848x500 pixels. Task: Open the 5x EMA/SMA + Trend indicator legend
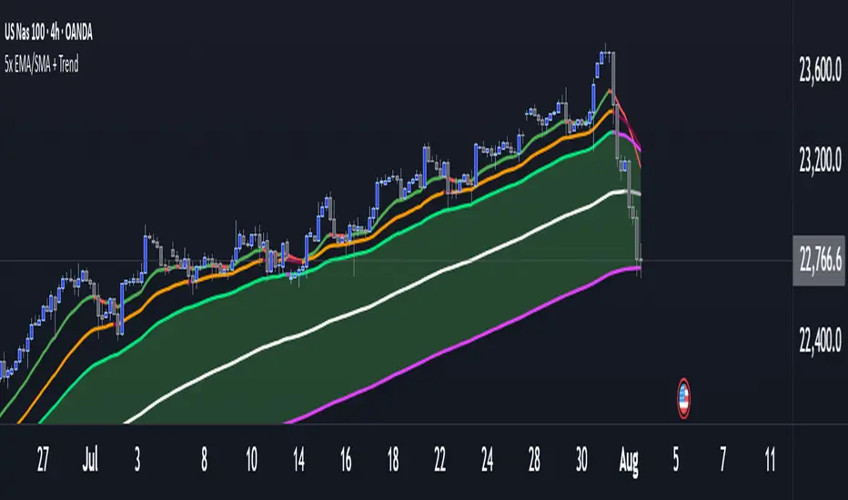click(x=42, y=65)
